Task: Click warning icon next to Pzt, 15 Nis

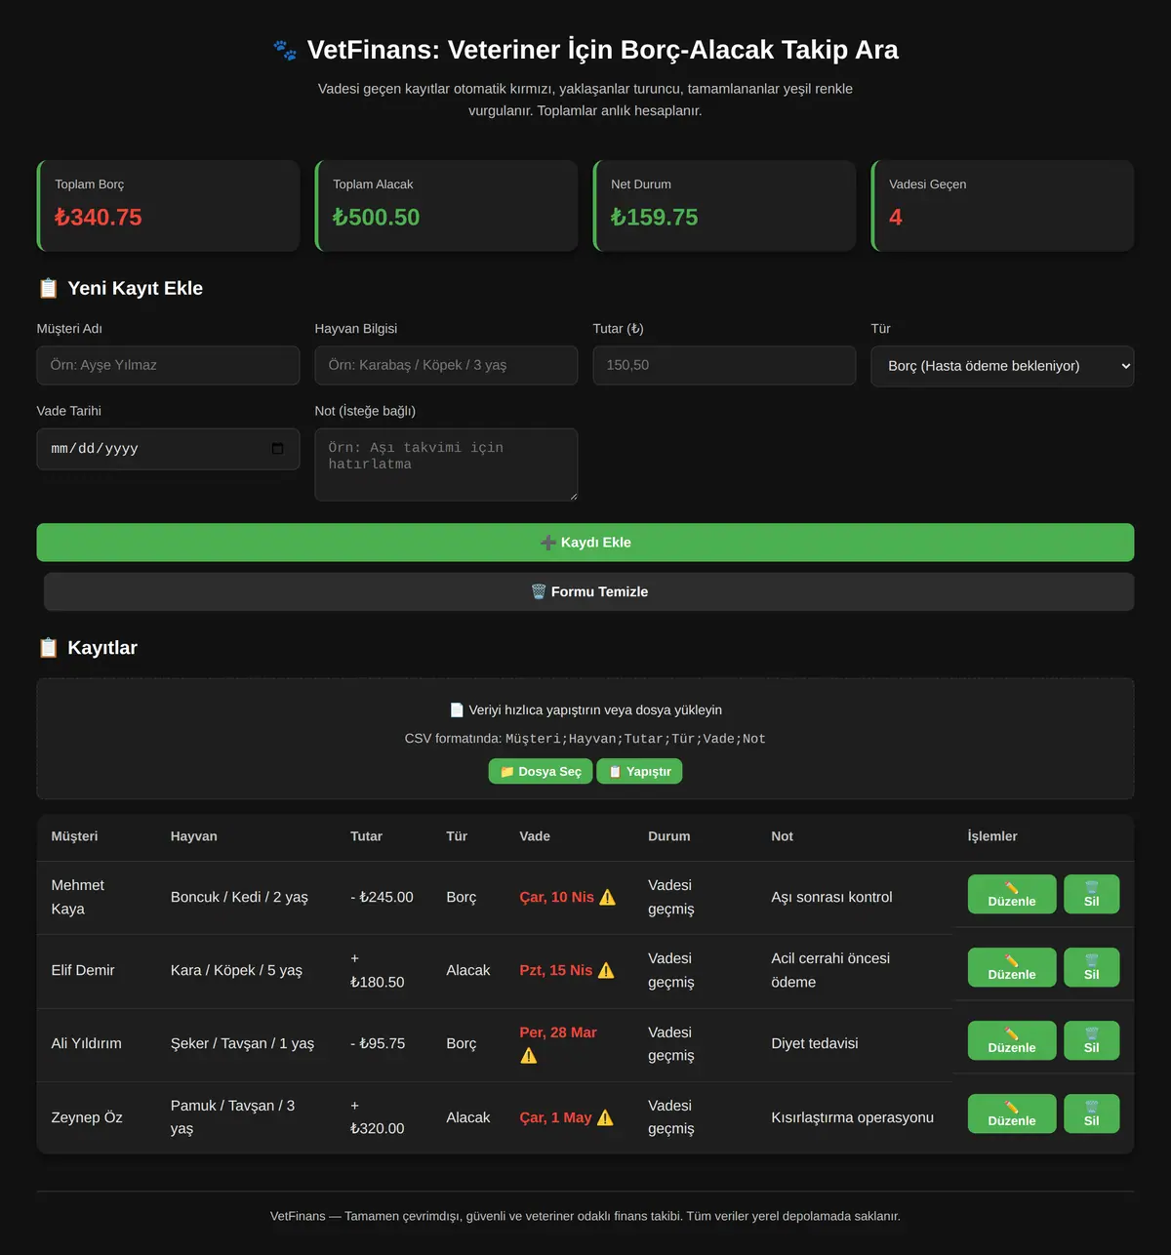Action: 606,970
